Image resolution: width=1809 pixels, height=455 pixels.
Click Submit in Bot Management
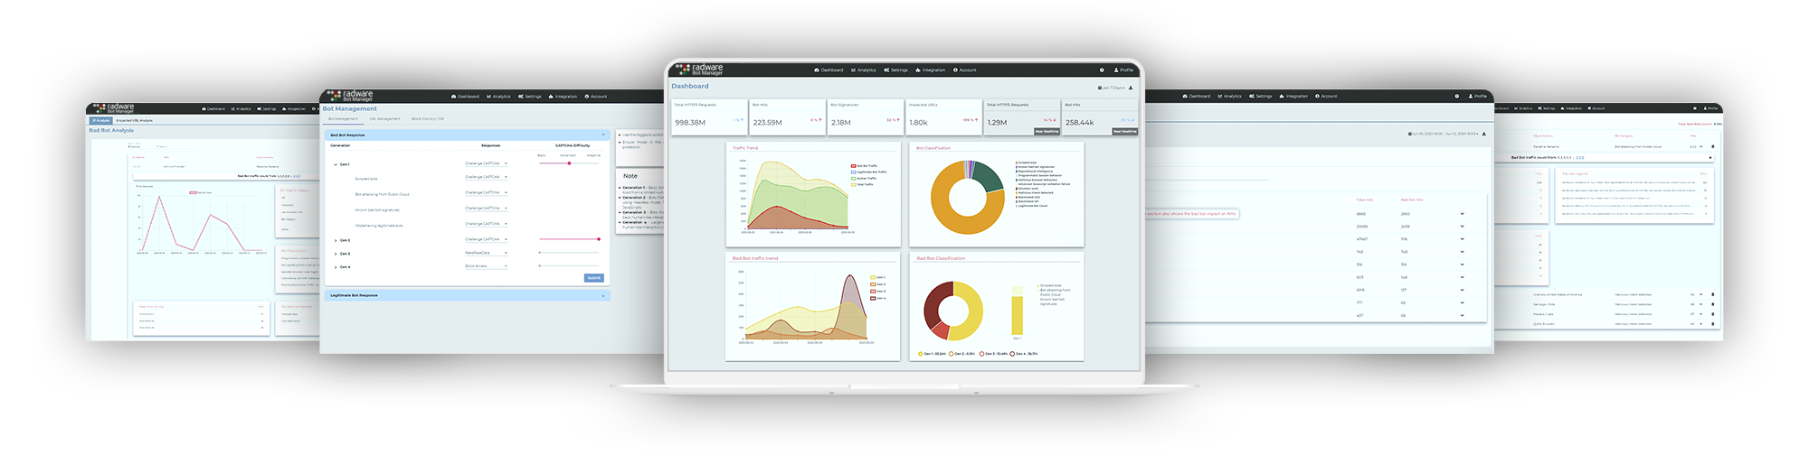click(593, 278)
